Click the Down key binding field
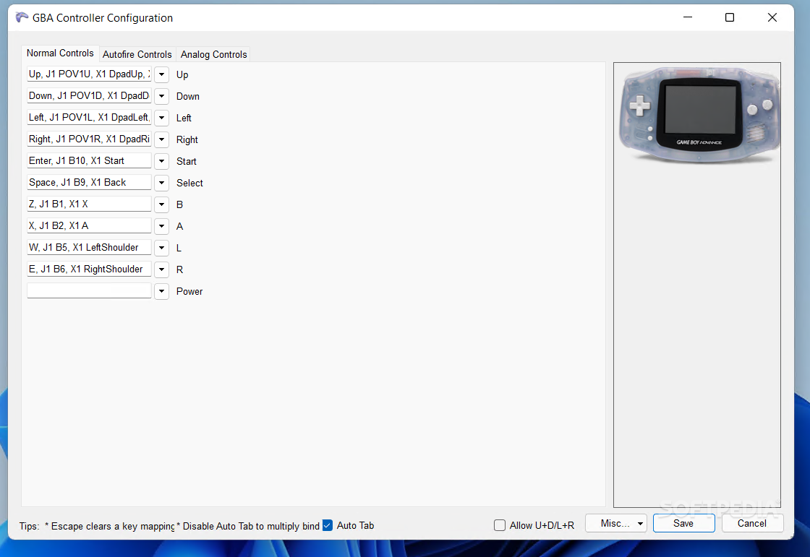The image size is (810, 557). [x=90, y=95]
